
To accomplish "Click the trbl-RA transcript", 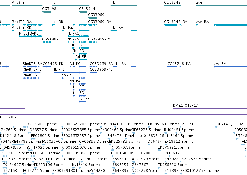I will [x=124, y=31].
